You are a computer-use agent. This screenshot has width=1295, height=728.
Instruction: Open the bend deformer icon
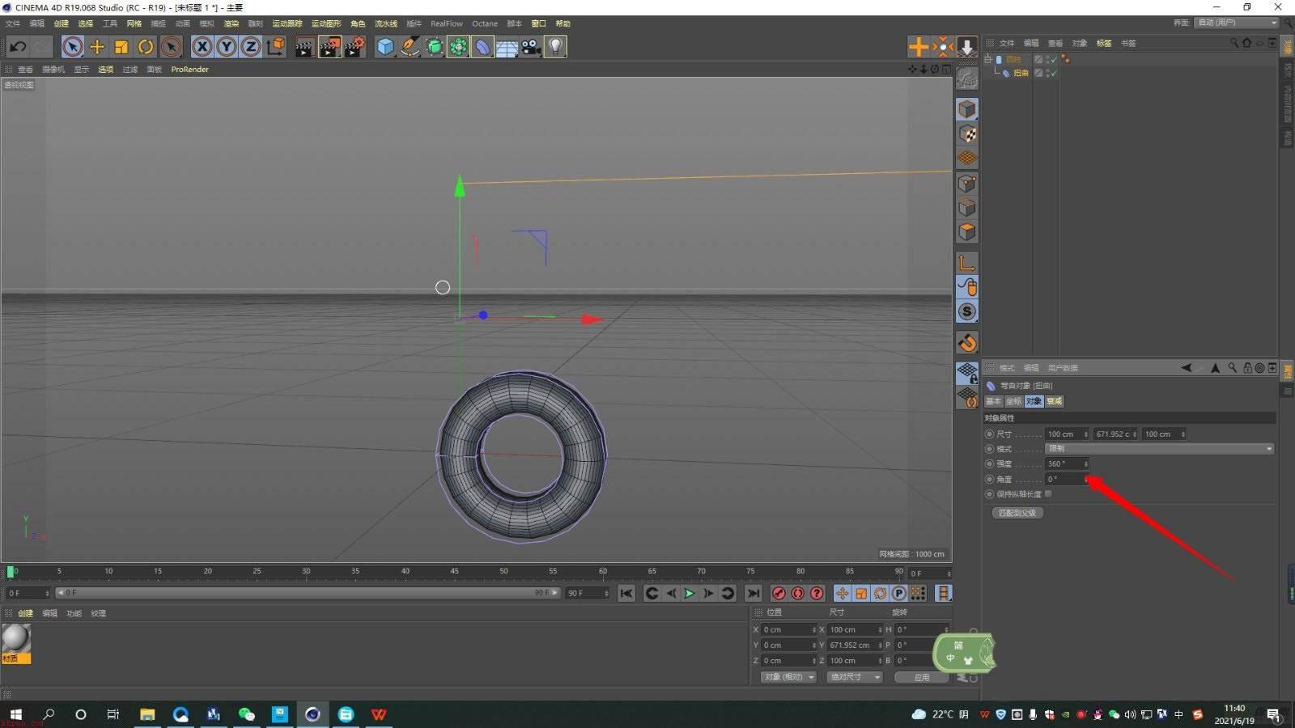(482, 47)
